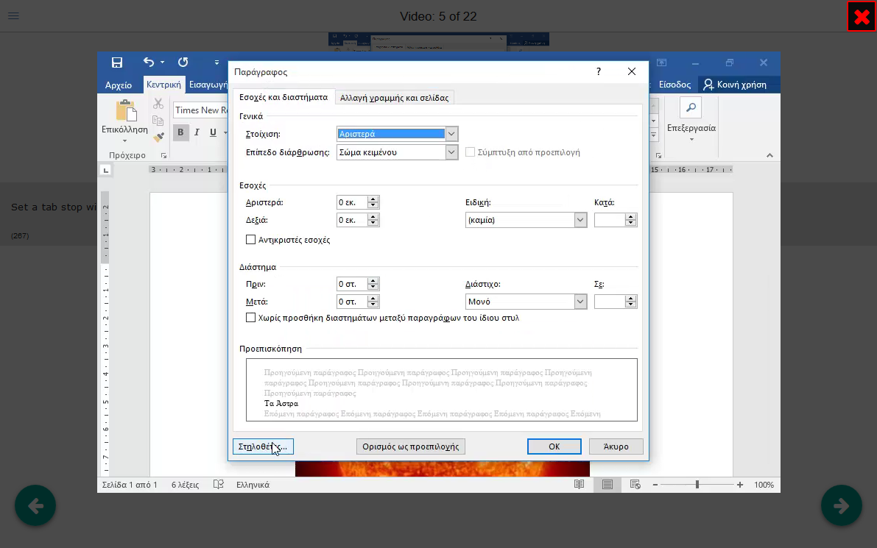877x548 pixels.
Task: Go to next video with the right arrow
Action: [841, 505]
